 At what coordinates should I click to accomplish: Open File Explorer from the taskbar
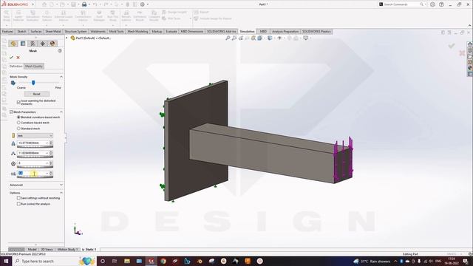pyautogui.click(x=127, y=261)
